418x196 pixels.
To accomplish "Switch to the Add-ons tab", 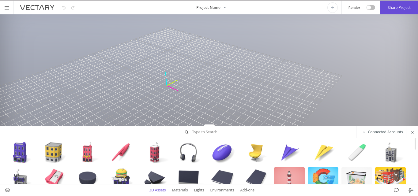I will 247,190.
